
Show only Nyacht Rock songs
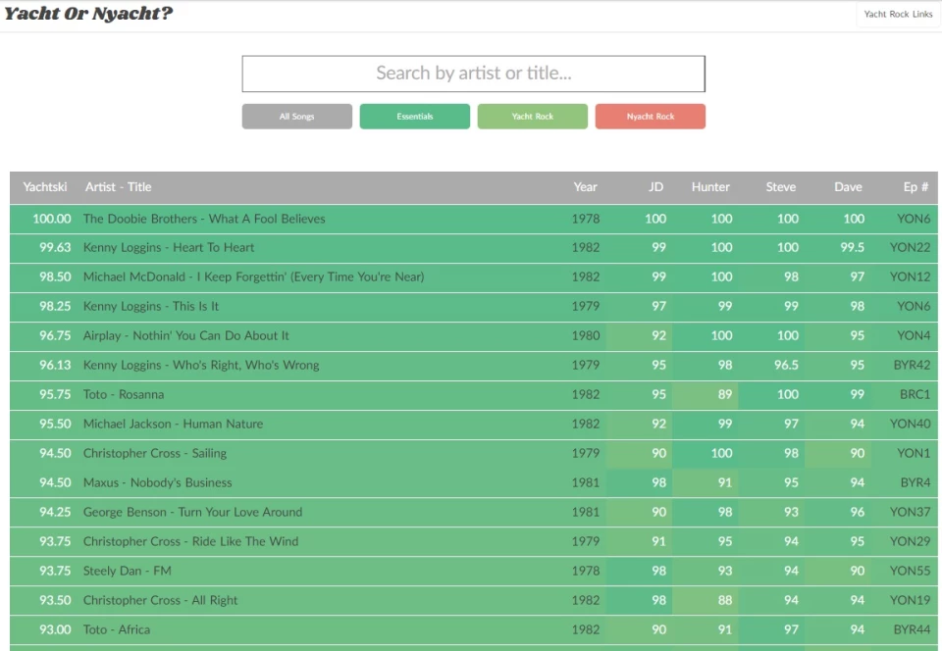[x=650, y=117]
